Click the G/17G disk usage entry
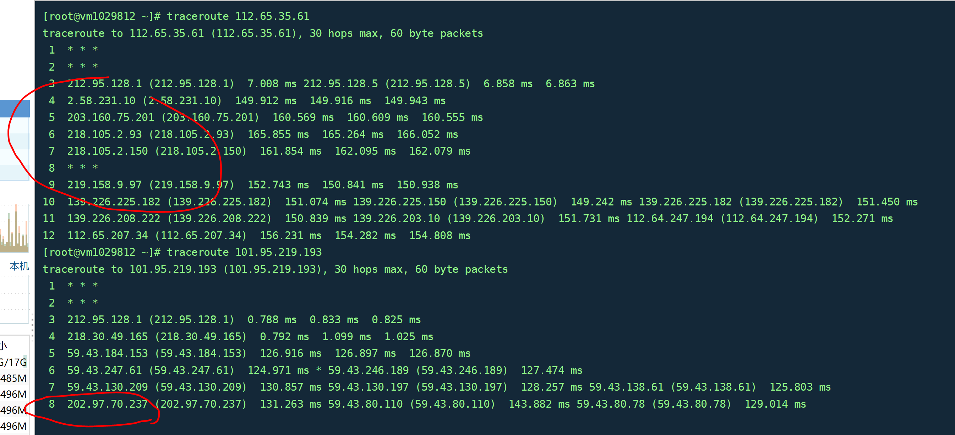The width and height of the screenshot is (955, 435). 13,362
